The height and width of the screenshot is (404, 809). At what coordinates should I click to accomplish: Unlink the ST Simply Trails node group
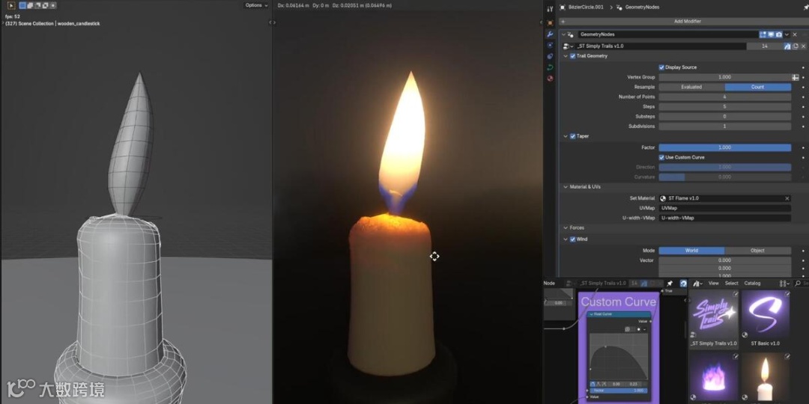(803, 46)
